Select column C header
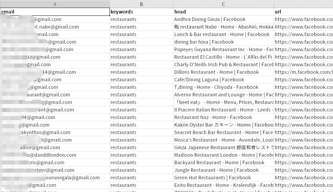333x192 pixels. pyautogui.click(x=223, y=4)
